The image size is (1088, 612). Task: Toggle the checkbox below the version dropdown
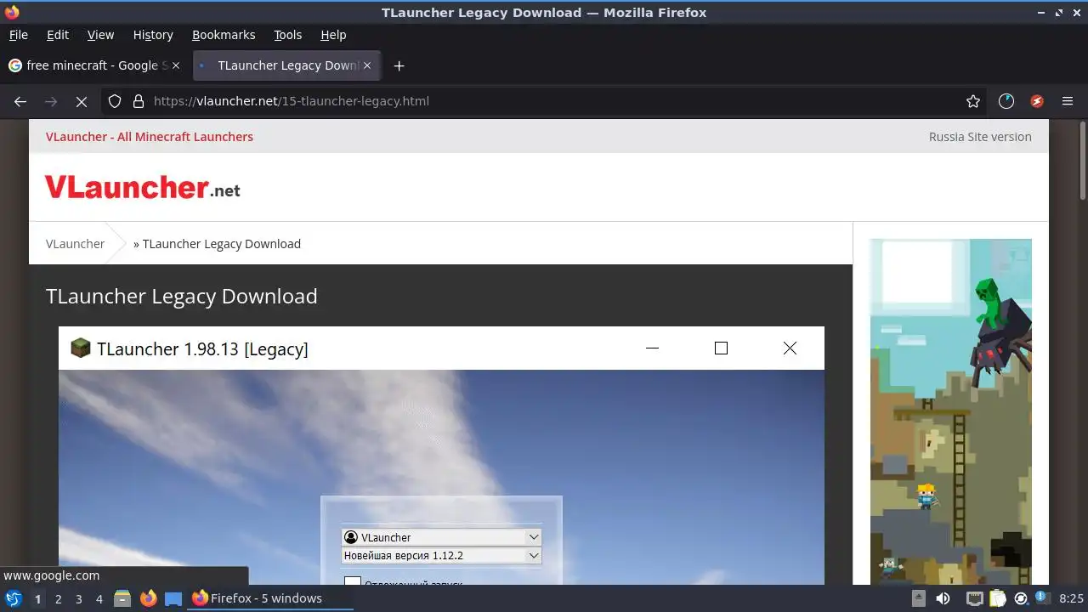point(353,582)
